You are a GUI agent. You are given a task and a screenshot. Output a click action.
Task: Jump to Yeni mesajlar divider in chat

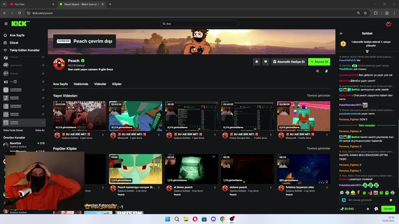tap(367, 125)
